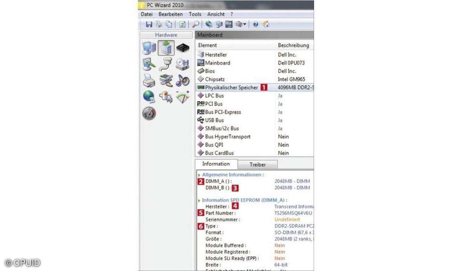This screenshot has width=452, height=271.
Task: Click the blue Help question mark icon
Action: tap(256, 24)
